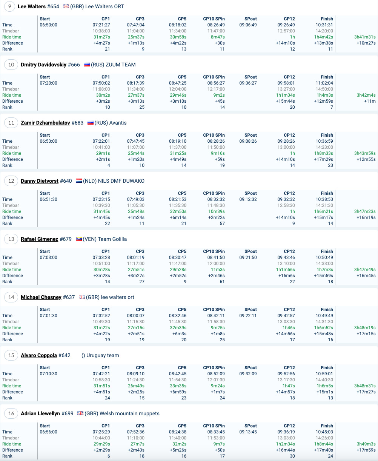Click the Russian flag next to Zamir Dzhambulatov
The width and height of the screenshot is (378, 461).
(91, 123)
